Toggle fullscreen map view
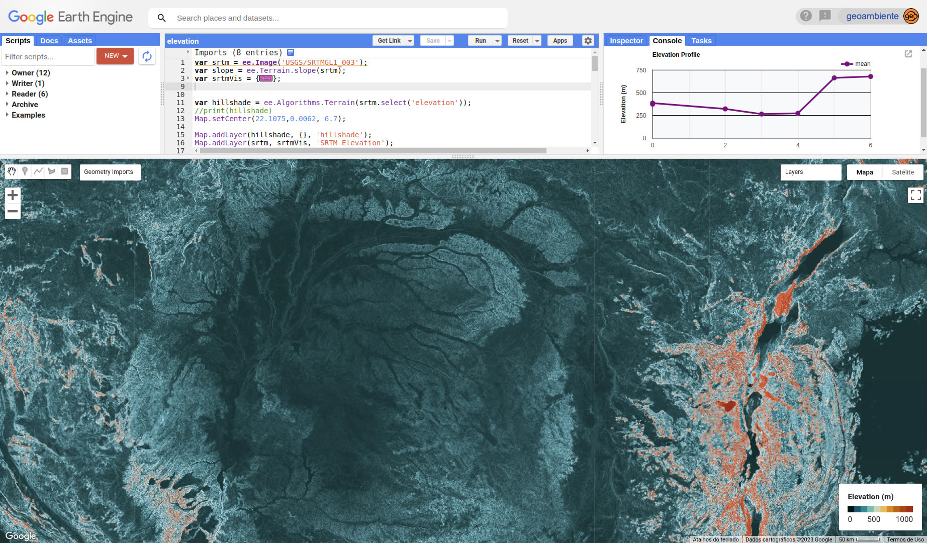 [915, 195]
